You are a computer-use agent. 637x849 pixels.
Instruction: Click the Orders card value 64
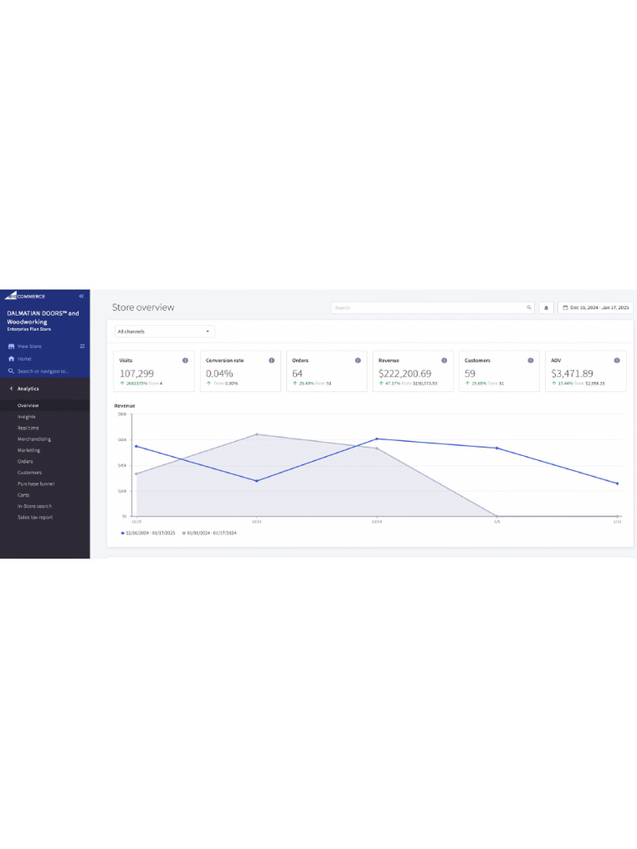[x=297, y=374]
